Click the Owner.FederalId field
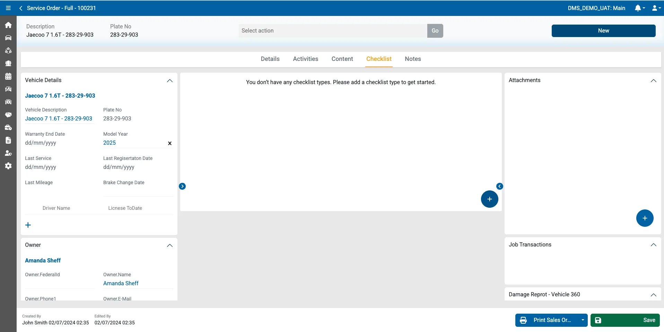The width and height of the screenshot is (664, 332). coord(60,284)
